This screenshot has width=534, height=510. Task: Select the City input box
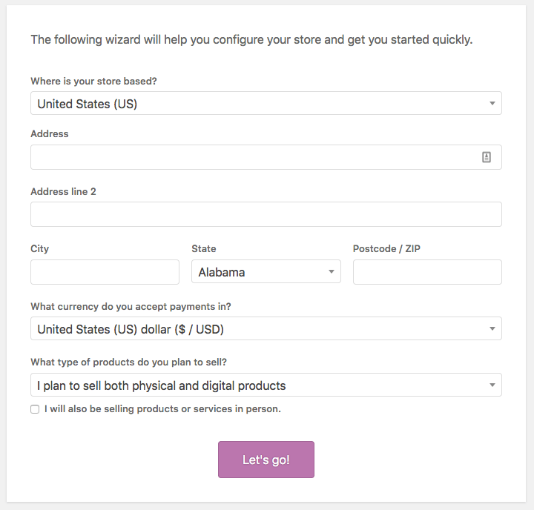(x=105, y=272)
